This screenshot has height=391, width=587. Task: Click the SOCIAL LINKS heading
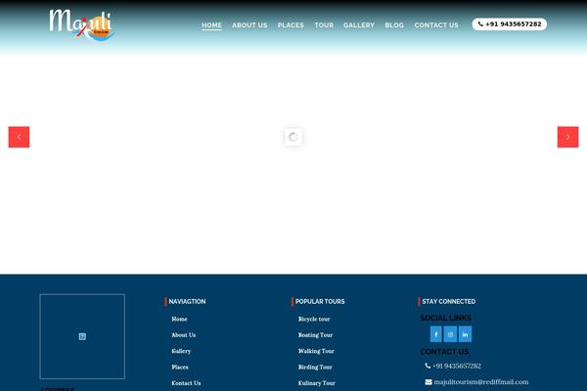[445, 318]
